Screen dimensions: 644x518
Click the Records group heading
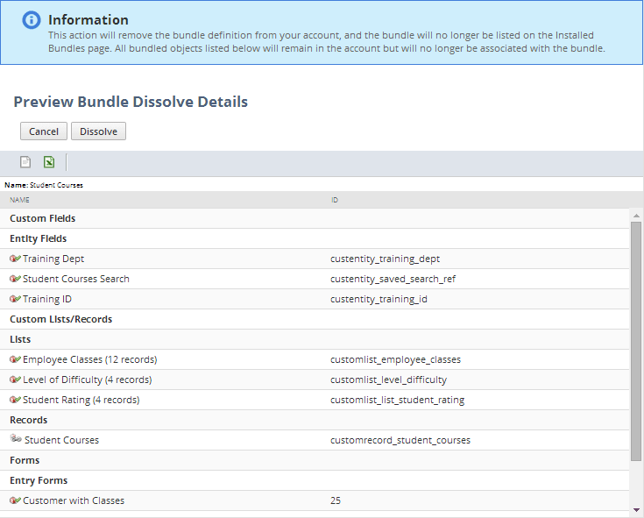[29, 420]
